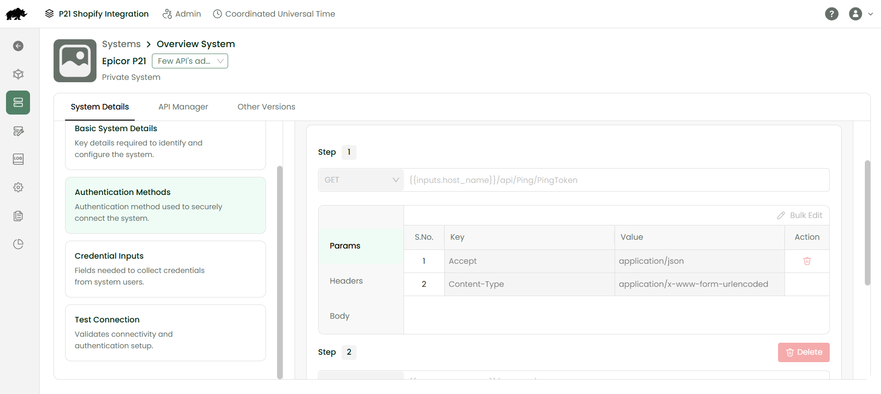This screenshot has width=881, height=394.
Task: Click the Admin role icon
Action: (x=167, y=14)
